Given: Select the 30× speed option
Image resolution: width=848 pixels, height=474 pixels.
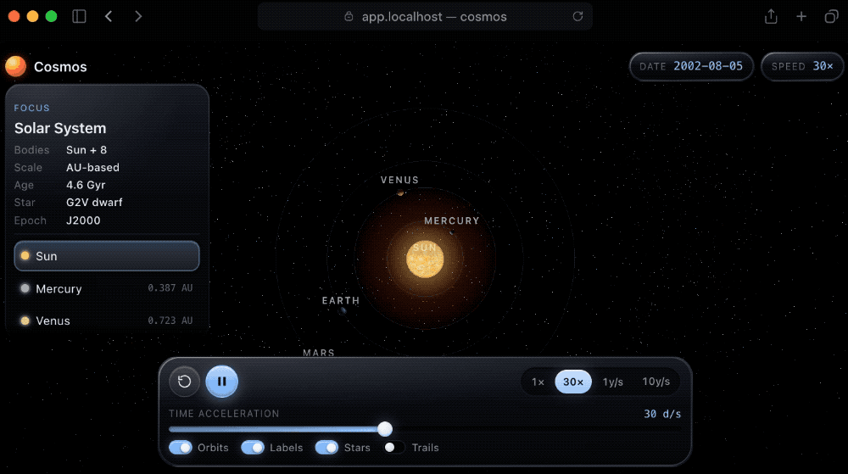Looking at the screenshot, I should (x=573, y=382).
